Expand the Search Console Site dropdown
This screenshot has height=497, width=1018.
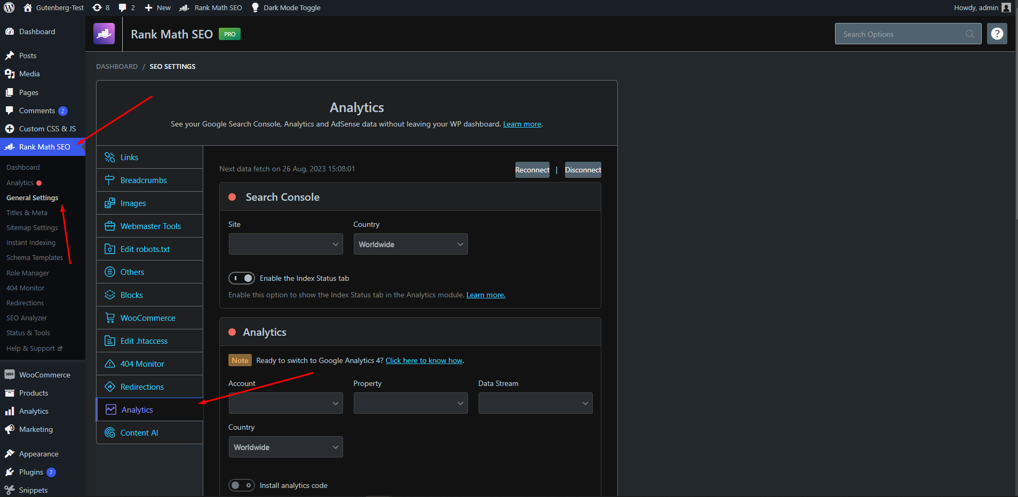[x=285, y=244]
